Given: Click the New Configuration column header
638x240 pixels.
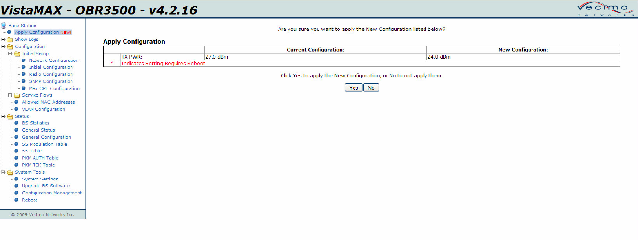Looking at the screenshot, I should (x=523, y=50).
